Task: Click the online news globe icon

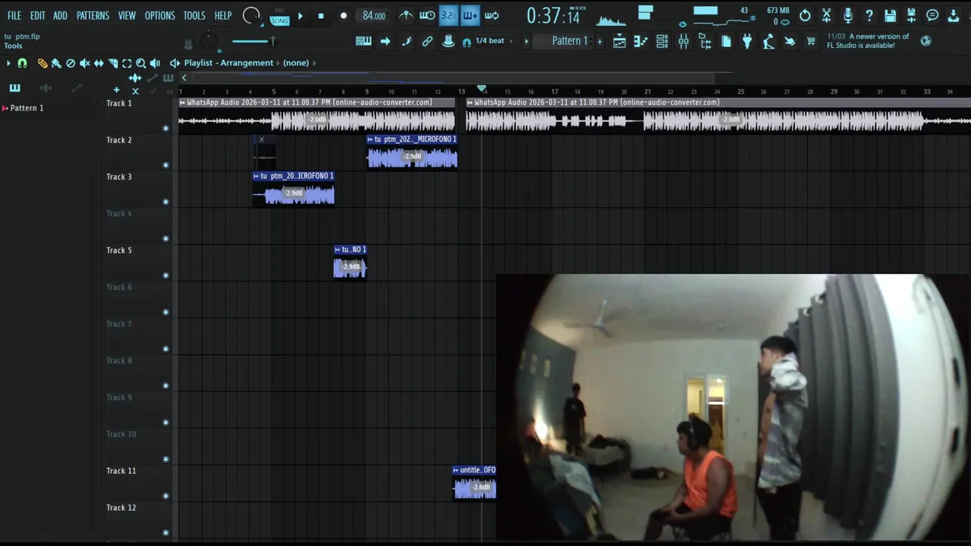Action: pyautogui.click(x=926, y=41)
